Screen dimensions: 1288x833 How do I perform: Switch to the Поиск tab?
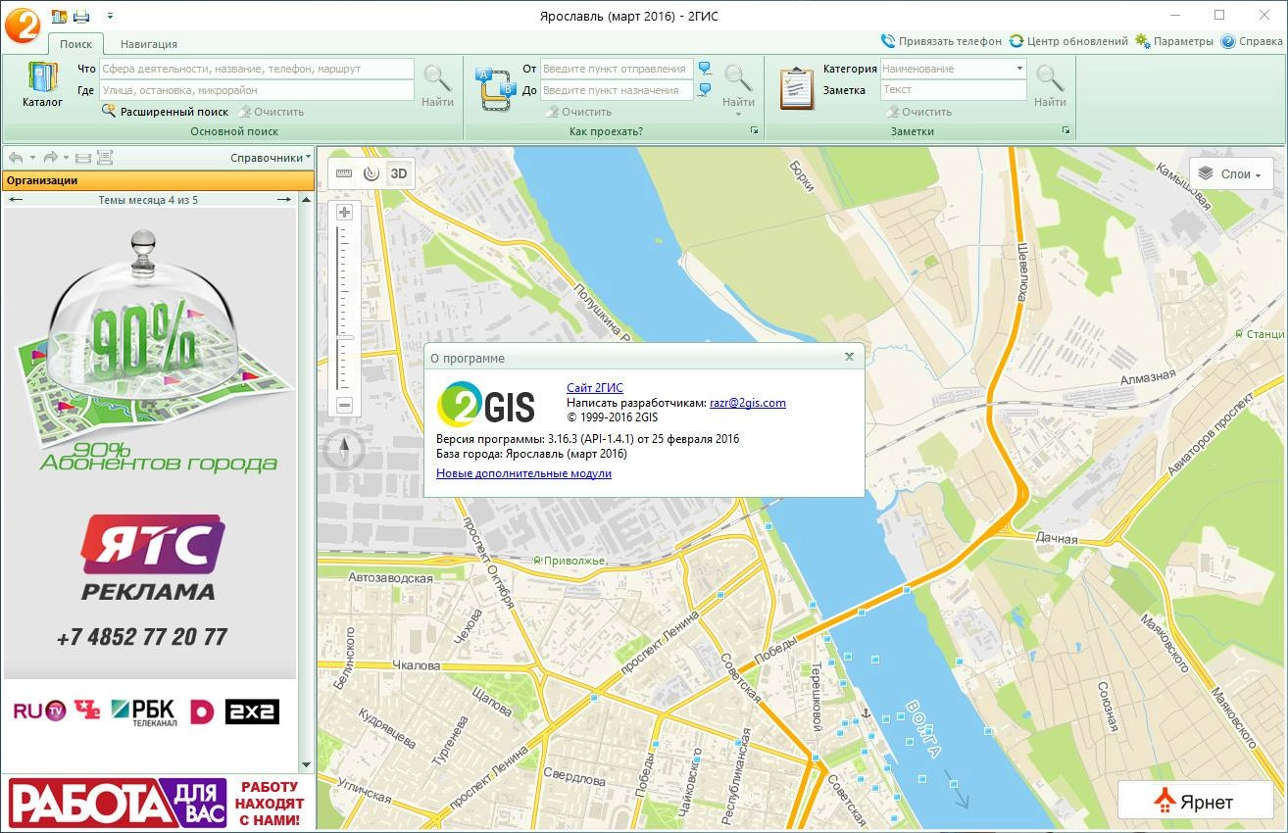click(75, 44)
